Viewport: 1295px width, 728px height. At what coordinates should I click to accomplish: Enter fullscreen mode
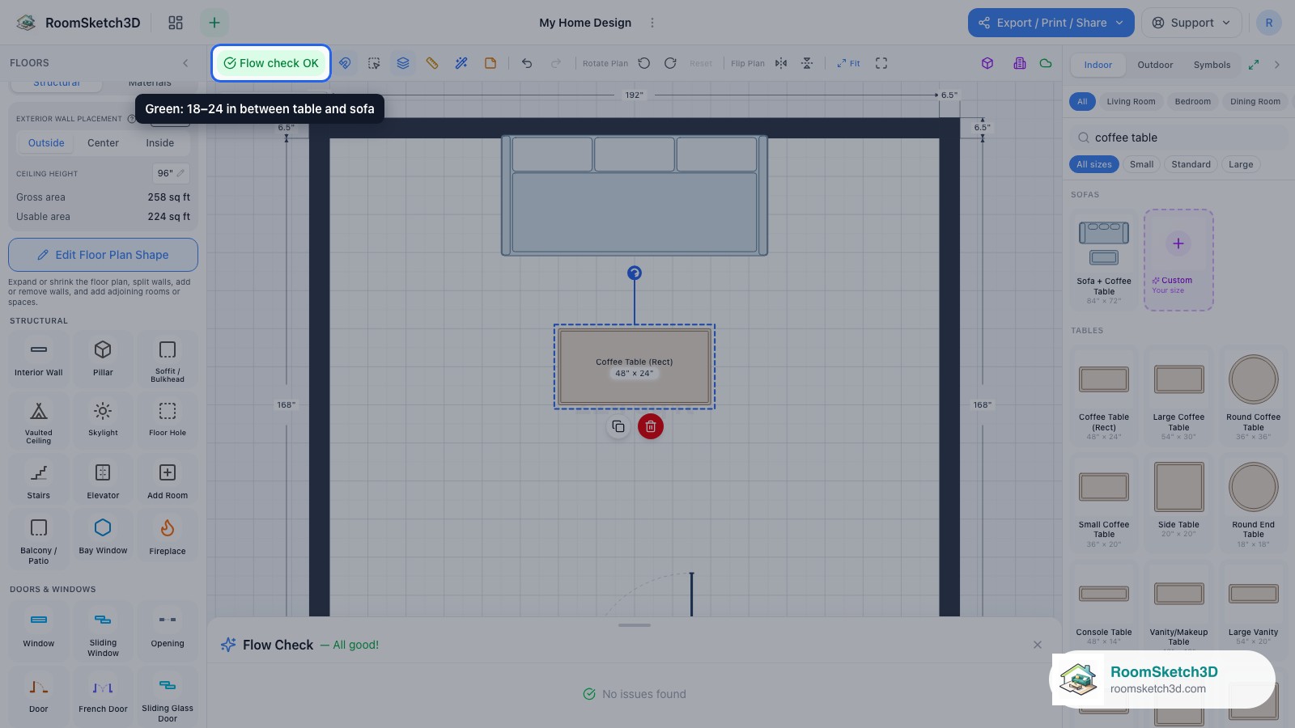click(x=881, y=63)
